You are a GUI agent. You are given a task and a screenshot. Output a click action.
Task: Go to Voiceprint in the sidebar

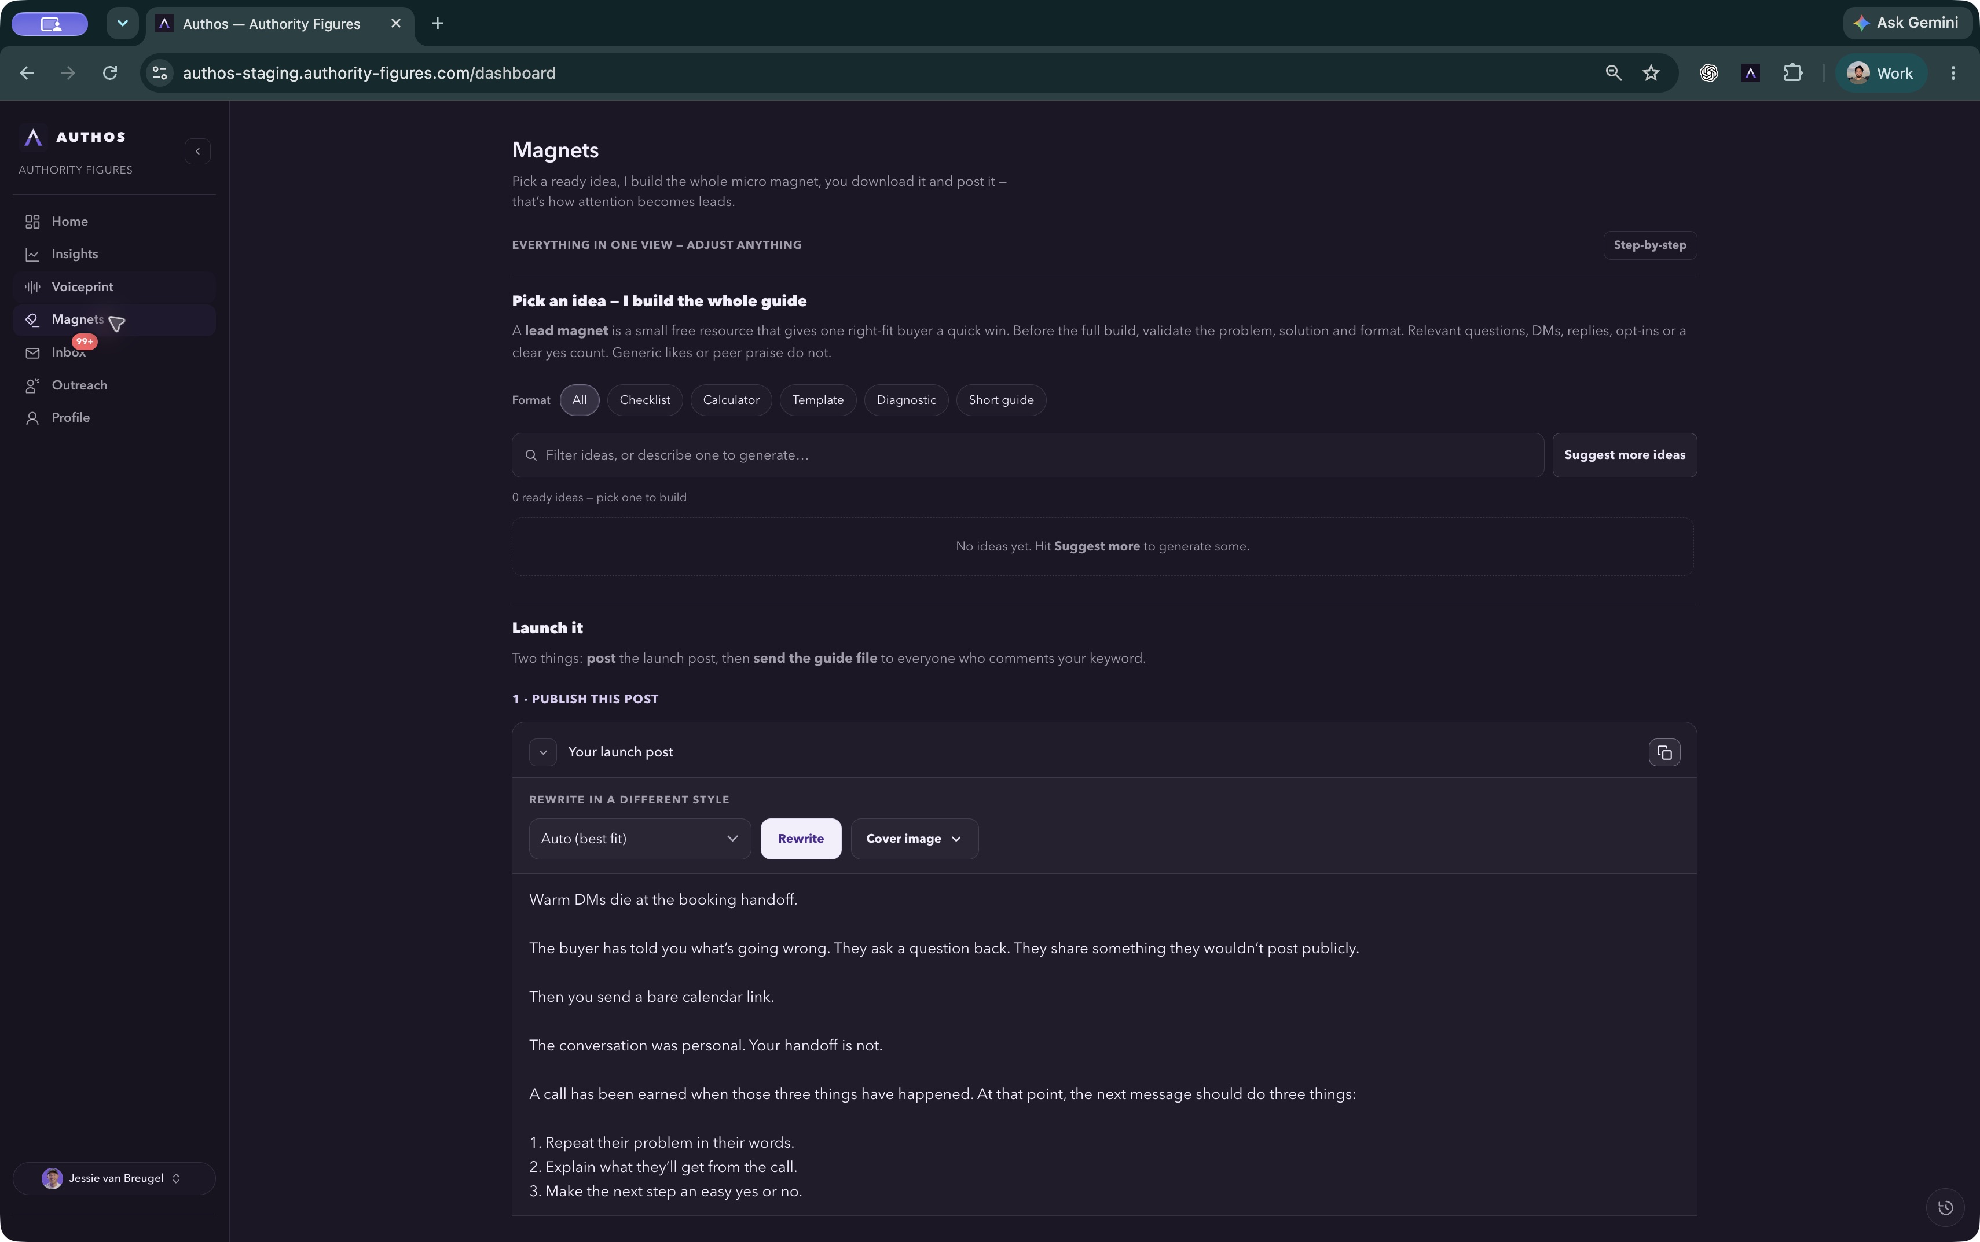coord(114,286)
